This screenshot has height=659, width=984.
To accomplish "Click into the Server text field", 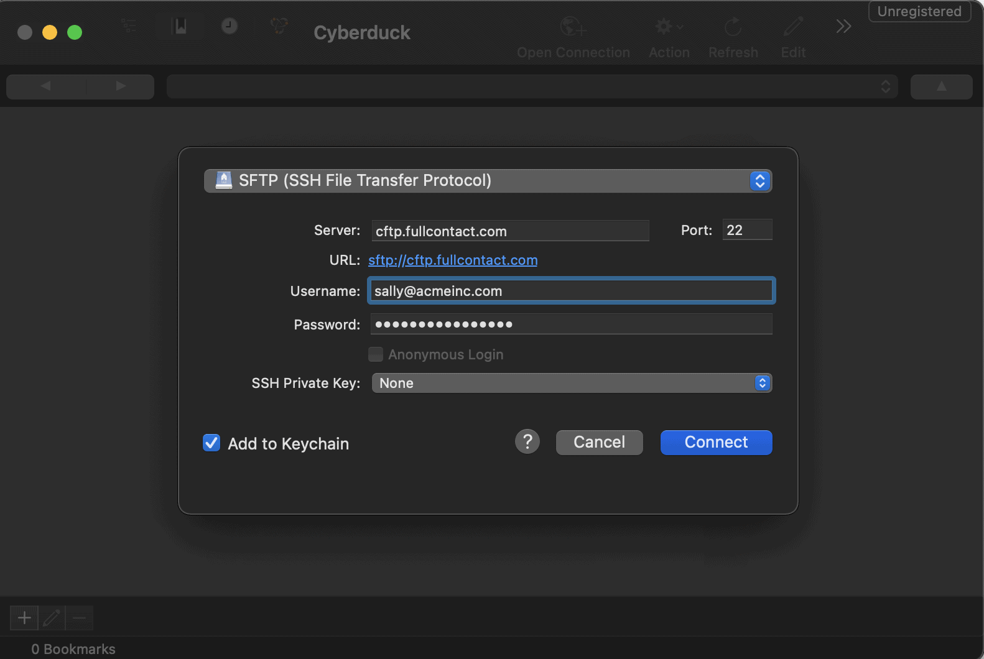I will tap(510, 231).
